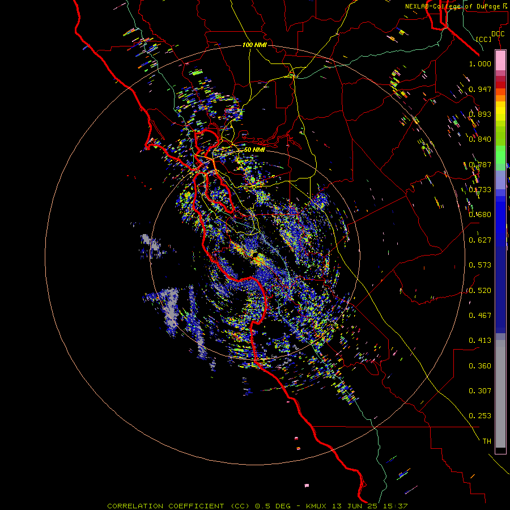Image resolution: width=510 pixels, height=510 pixels.
Task: Pick the yellow segment of the color bar
Action: point(500,111)
